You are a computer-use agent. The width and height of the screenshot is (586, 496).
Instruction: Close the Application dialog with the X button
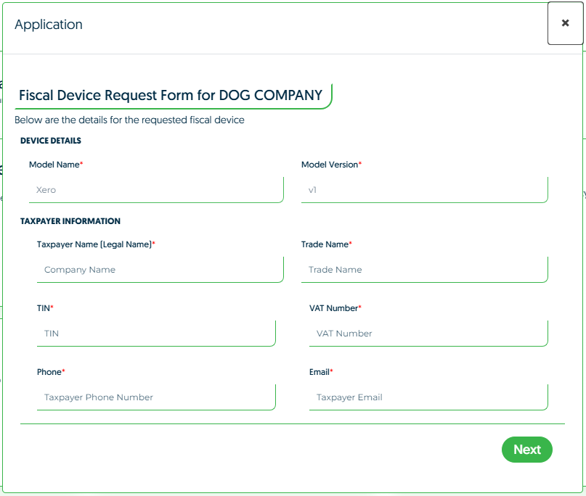coord(565,23)
